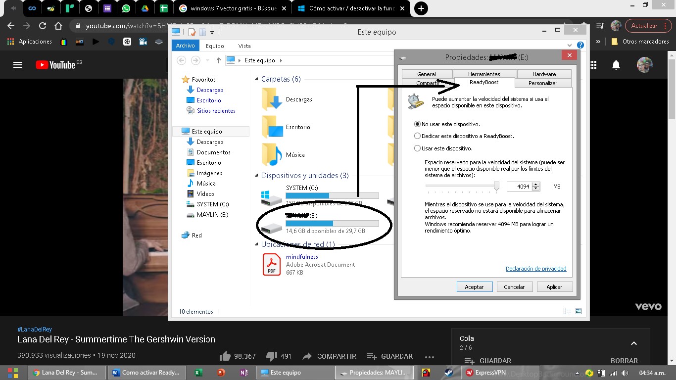Open the YouTube hamburger menu
Image resolution: width=676 pixels, height=380 pixels.
[18, 65]
